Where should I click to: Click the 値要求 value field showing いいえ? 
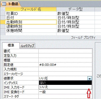coord(63,78)
